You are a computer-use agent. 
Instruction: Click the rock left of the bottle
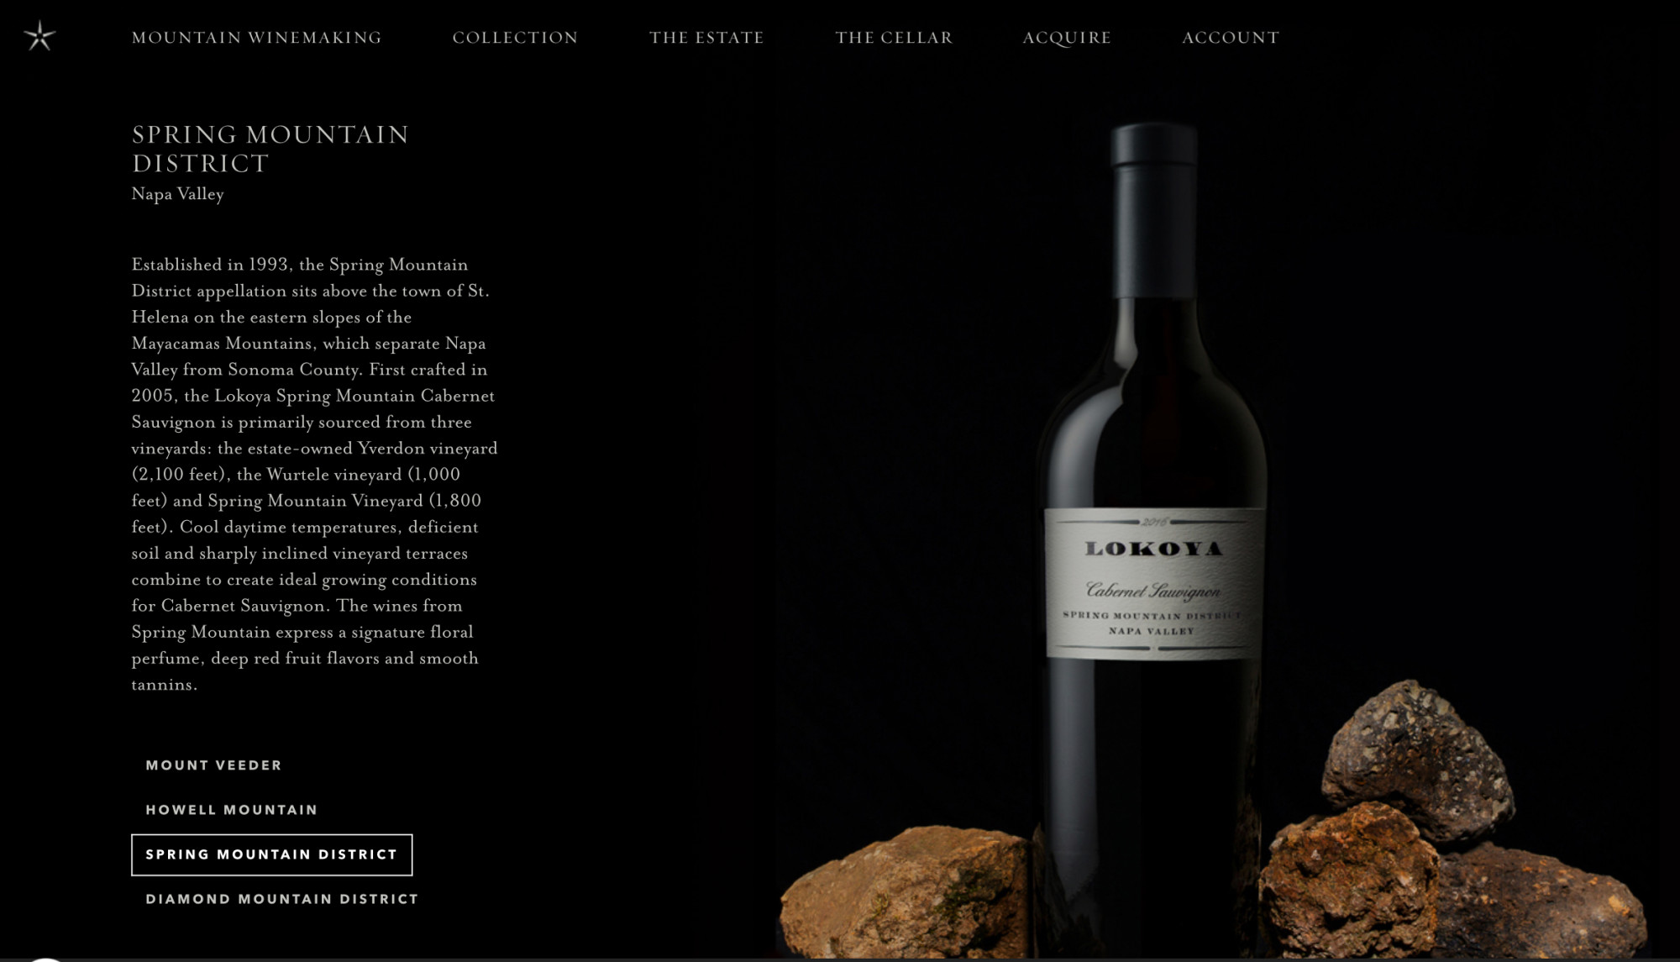[906, 892]
